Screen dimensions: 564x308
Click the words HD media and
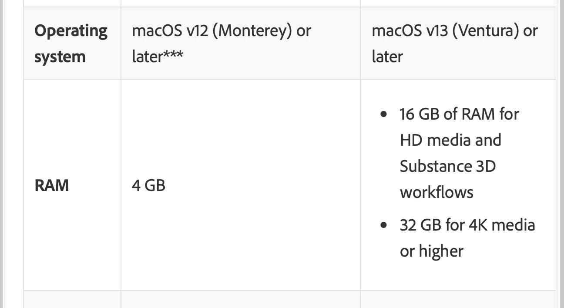[450, 140]
